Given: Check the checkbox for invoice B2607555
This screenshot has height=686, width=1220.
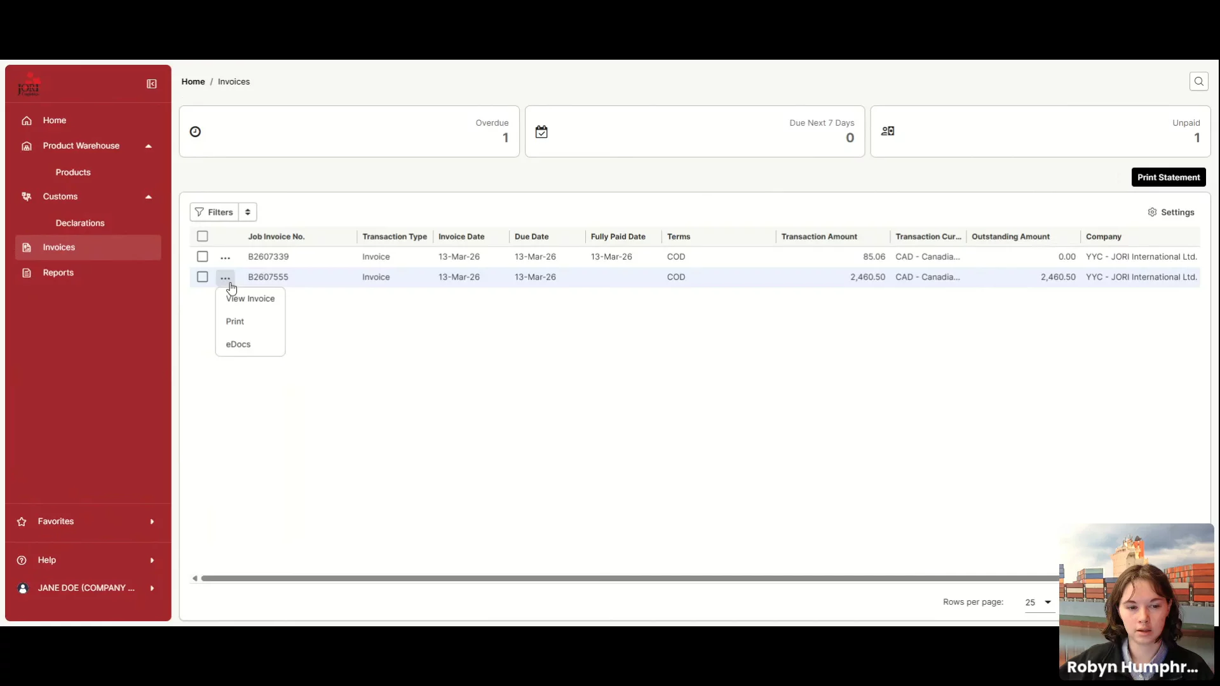Looking at the screenshot, I should (203, 277).
